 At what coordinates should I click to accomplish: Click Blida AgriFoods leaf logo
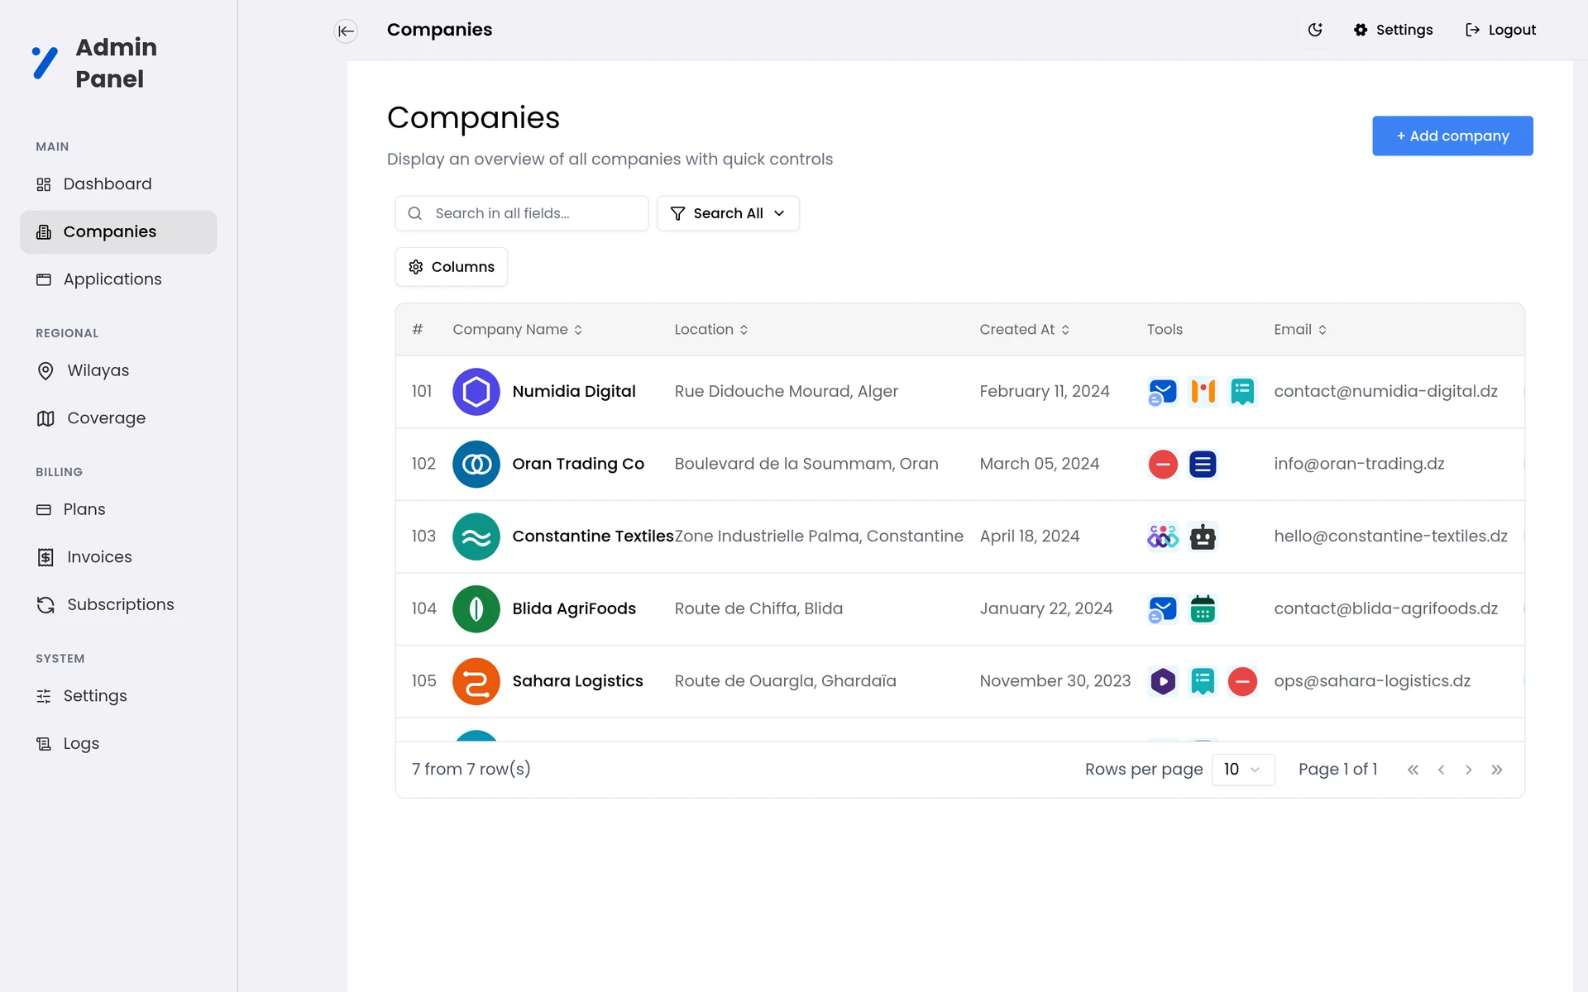(476, 608)
